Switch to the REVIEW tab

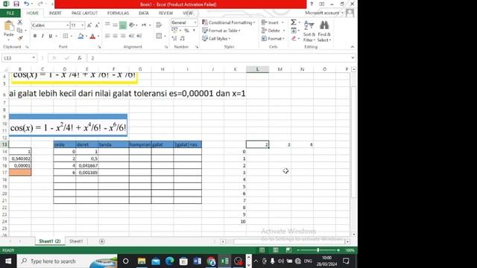[x=165, y=13]
